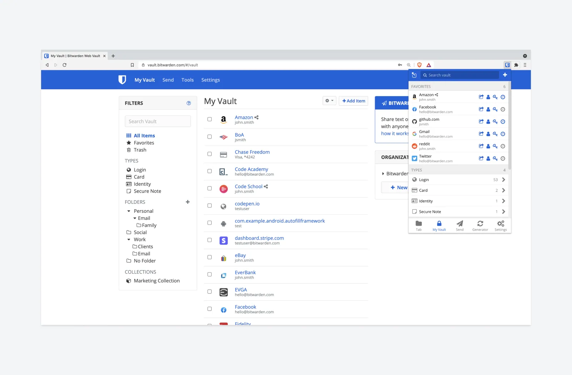Tick the checkbox for Chase Freedom
This screenshot has height=375, width=572.
[x=209, y=154]
